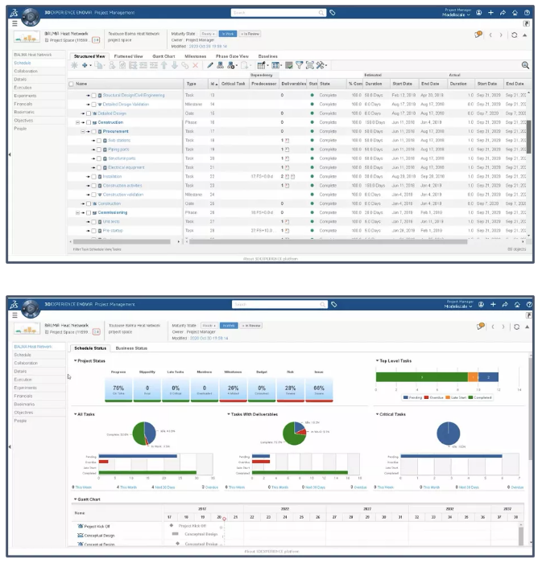Screen dimensions: 538x563
Task: Click In Review maturity state in upper screenshot
Action: click(x=250, y=34)
